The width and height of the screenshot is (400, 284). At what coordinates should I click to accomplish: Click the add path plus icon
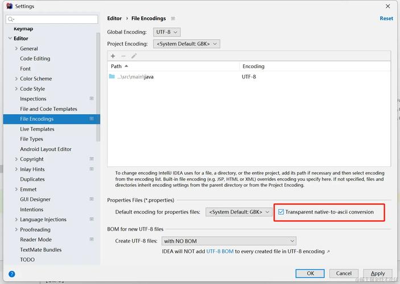tap(113, 56)
